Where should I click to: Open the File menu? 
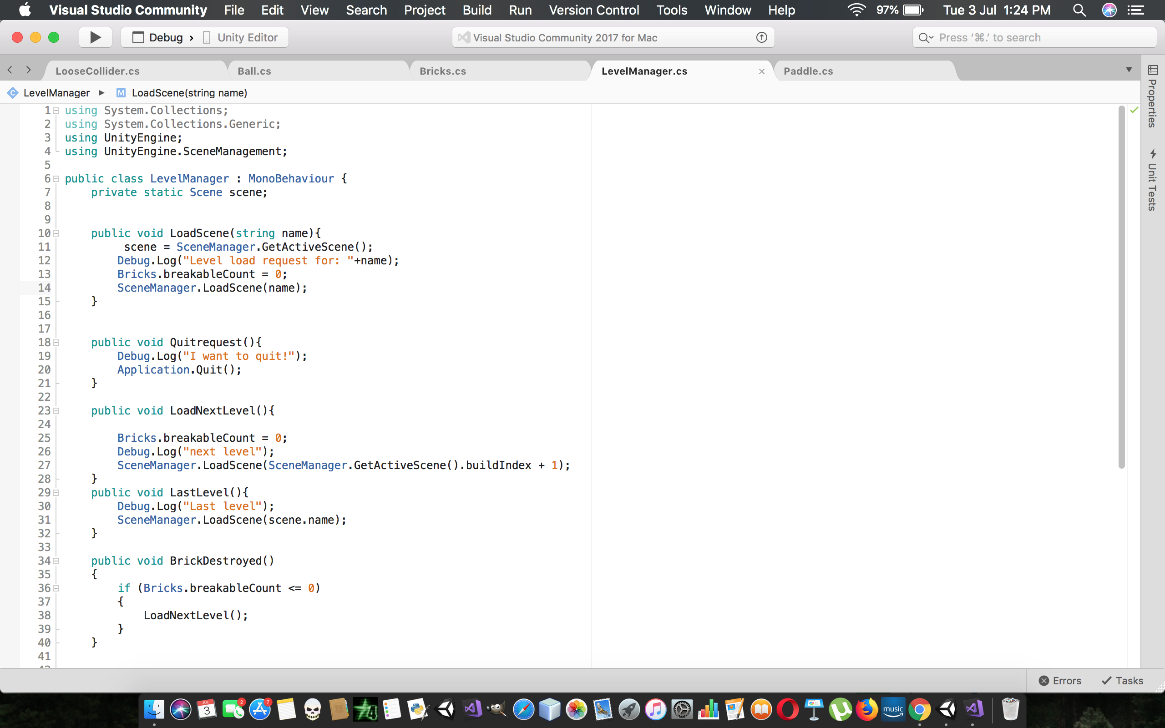click(234, 10)
